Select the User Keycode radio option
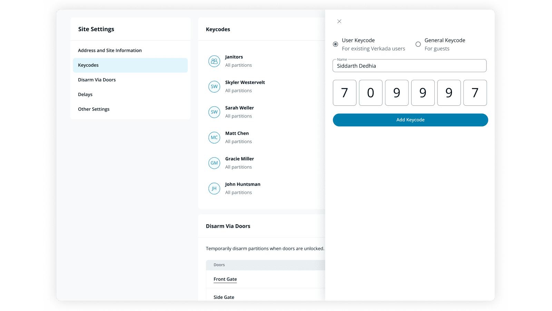The width and height of the screenshot is (552, 311). 335,44
